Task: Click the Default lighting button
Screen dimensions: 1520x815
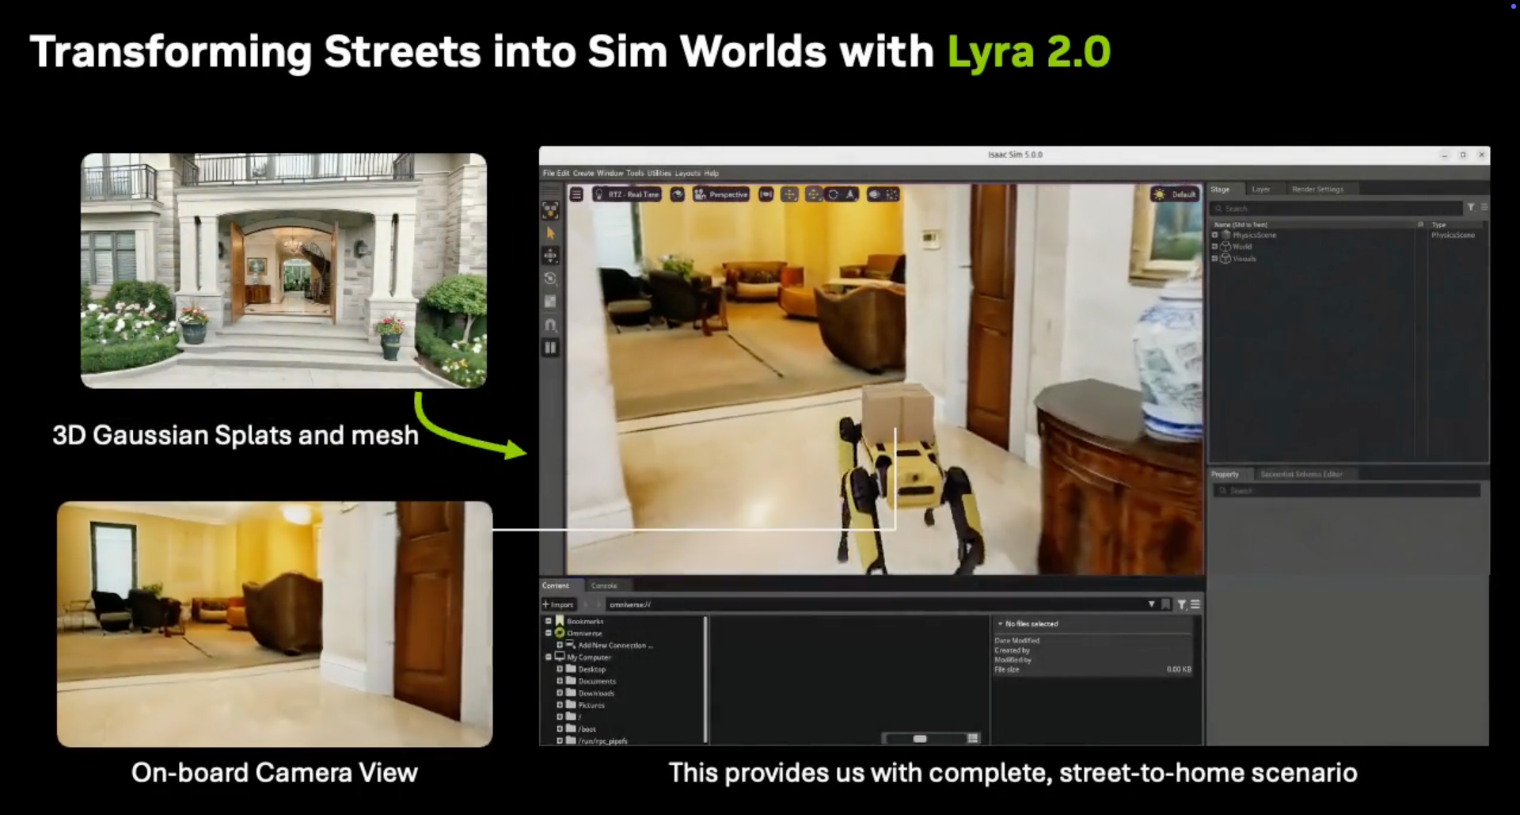Action: point(1175,194)
